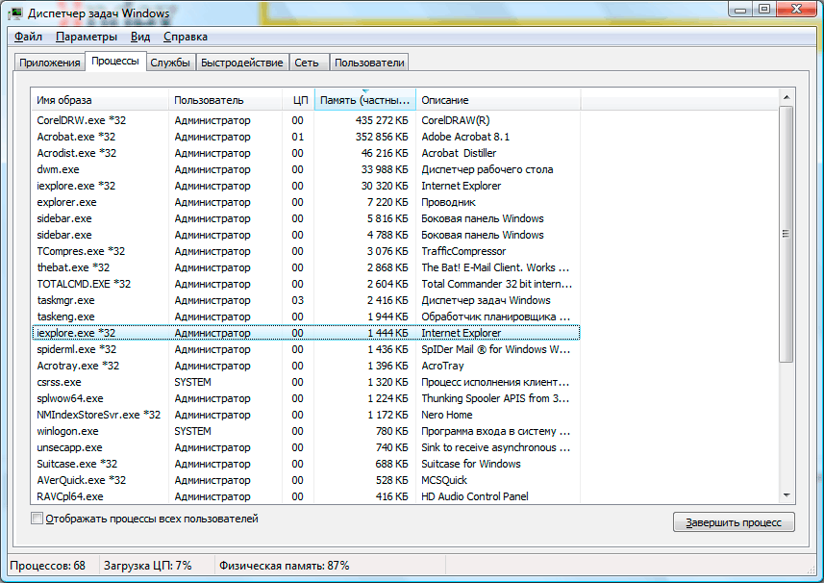
Task: Select the Acrotray.exe *32 process
Action: (306, 366)
